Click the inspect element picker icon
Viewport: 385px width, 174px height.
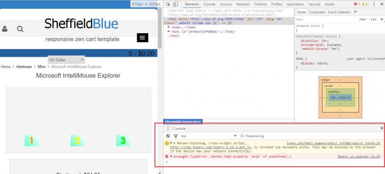point(168,4)
